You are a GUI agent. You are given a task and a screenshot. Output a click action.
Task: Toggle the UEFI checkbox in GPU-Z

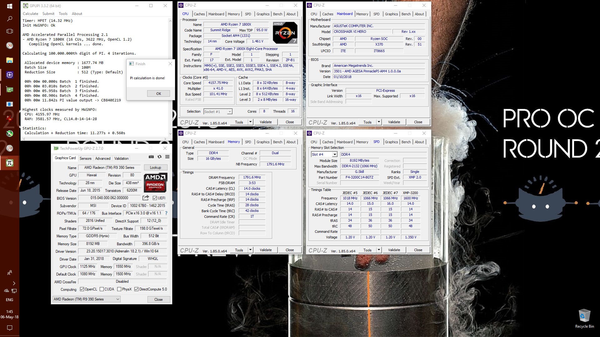(x=155, y=198)
